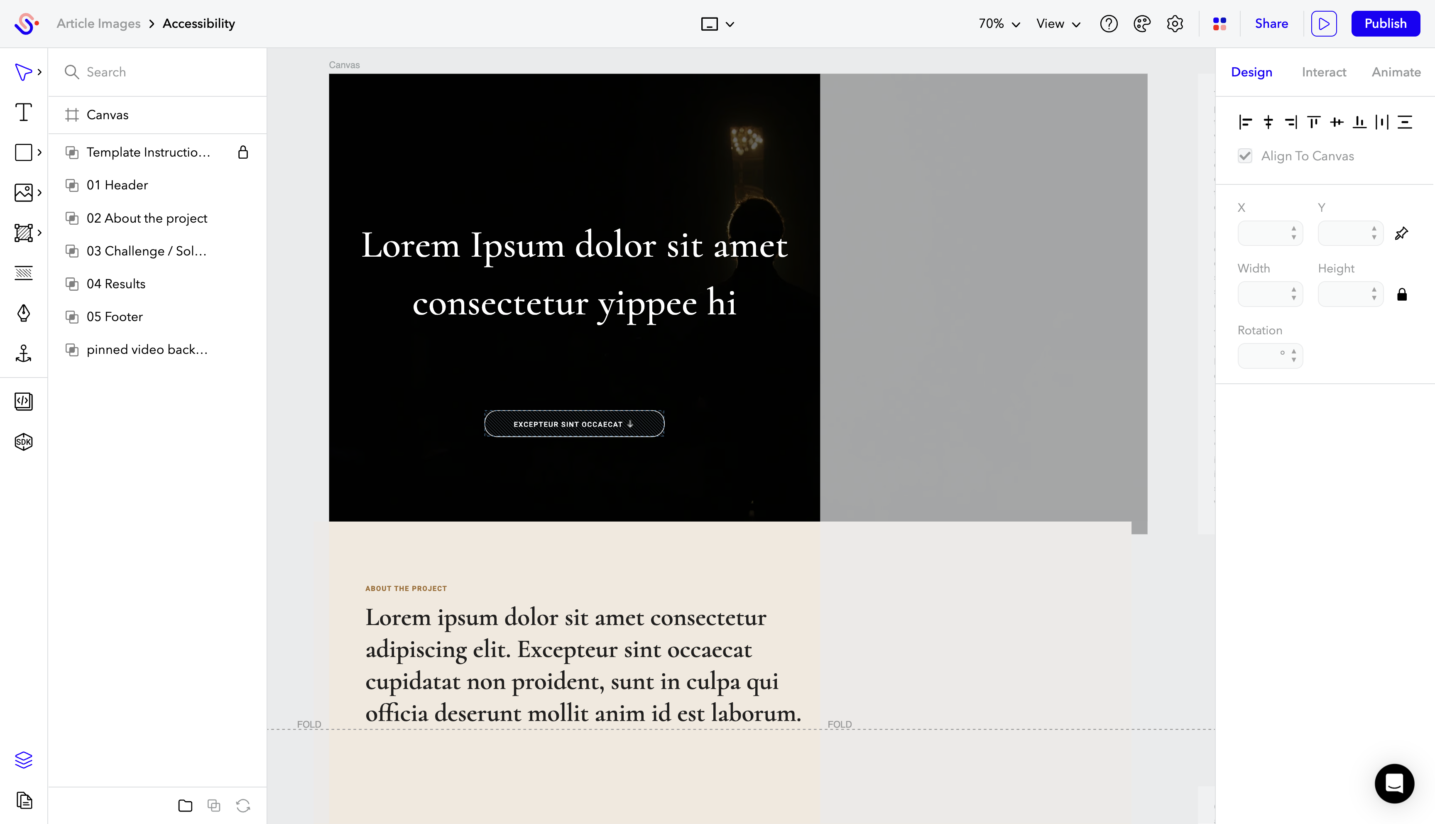
Task: Select the Text tool
Action: click(x=23, y=112)
